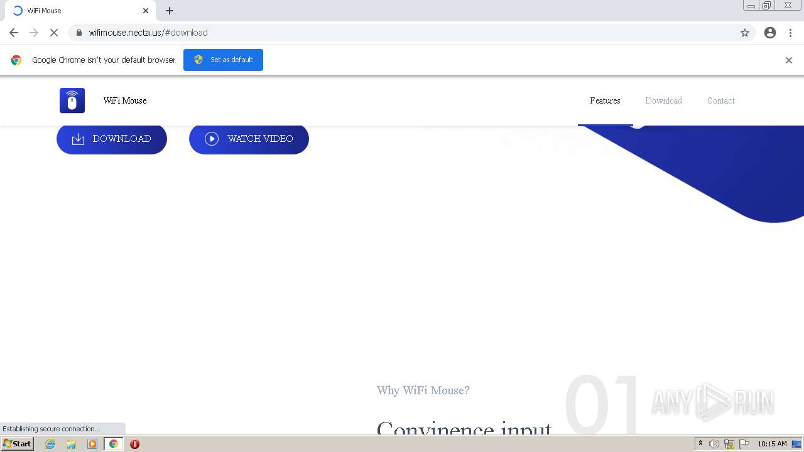This screenshot has height=452, width=804.
Task: Click the red Opera taskbar icon
Action: point(134,444)
